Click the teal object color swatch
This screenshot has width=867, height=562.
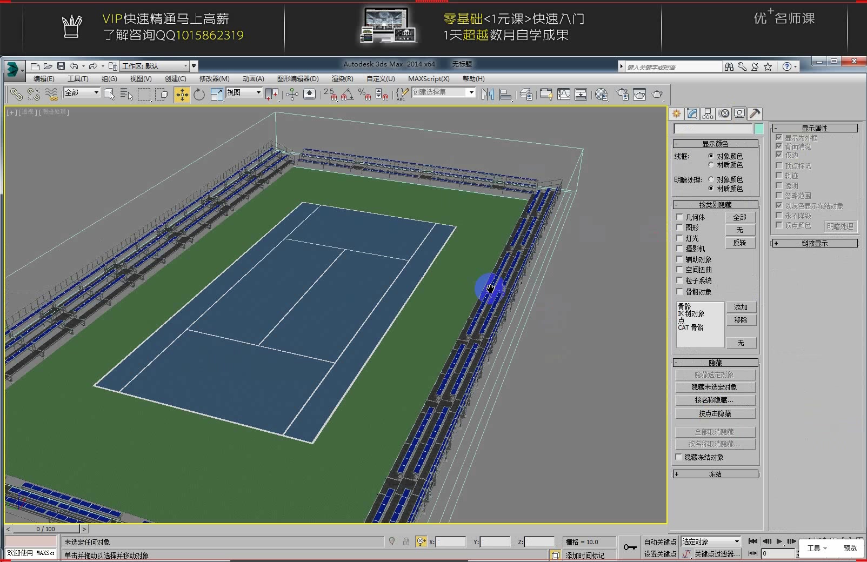pyautogui.click(x=759, y=129)
